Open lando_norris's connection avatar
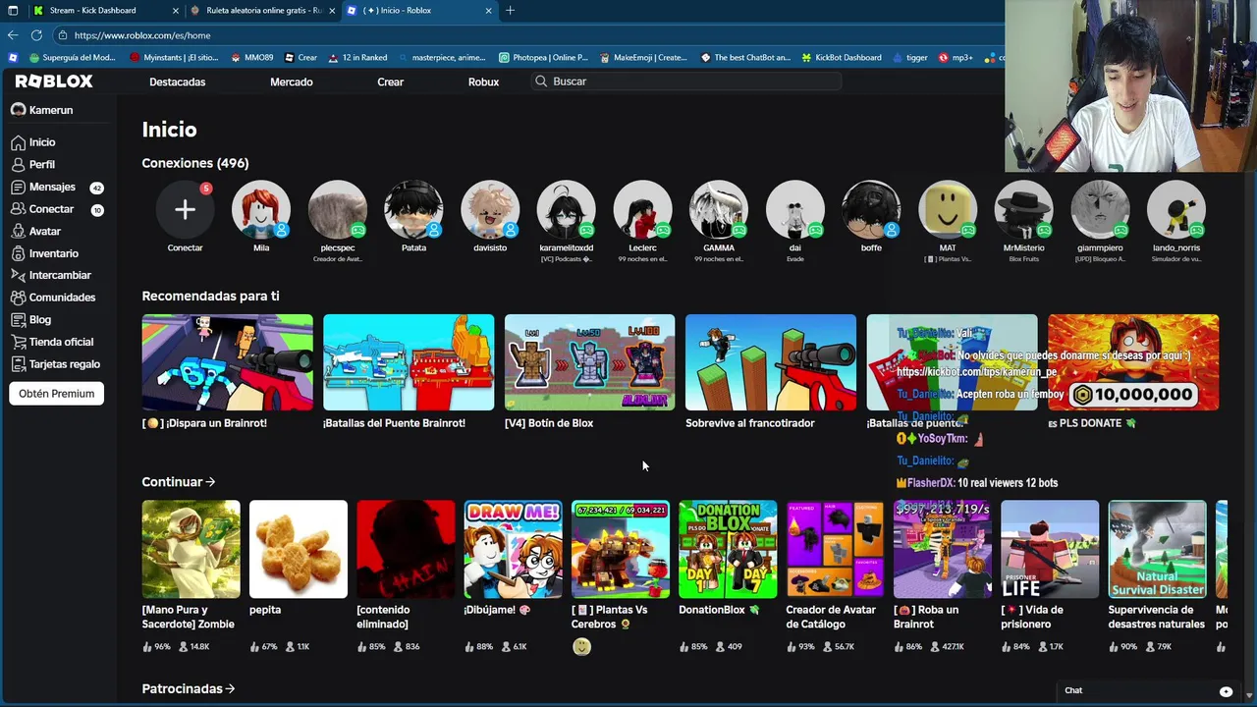The image size is (1257, 707). 1176,209
